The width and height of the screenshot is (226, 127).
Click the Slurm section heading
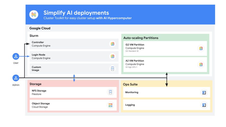34,36
